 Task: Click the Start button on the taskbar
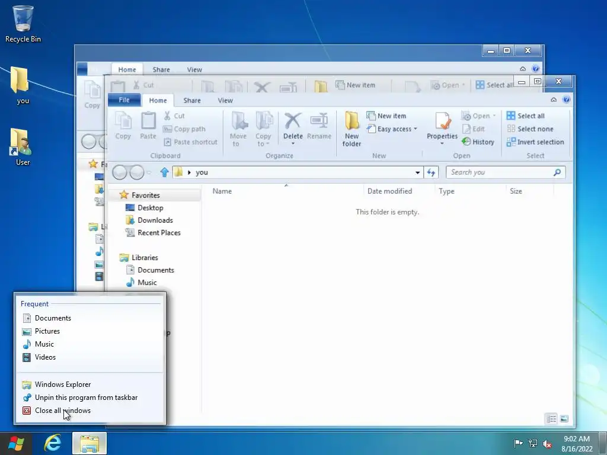[x=16, y=443]
